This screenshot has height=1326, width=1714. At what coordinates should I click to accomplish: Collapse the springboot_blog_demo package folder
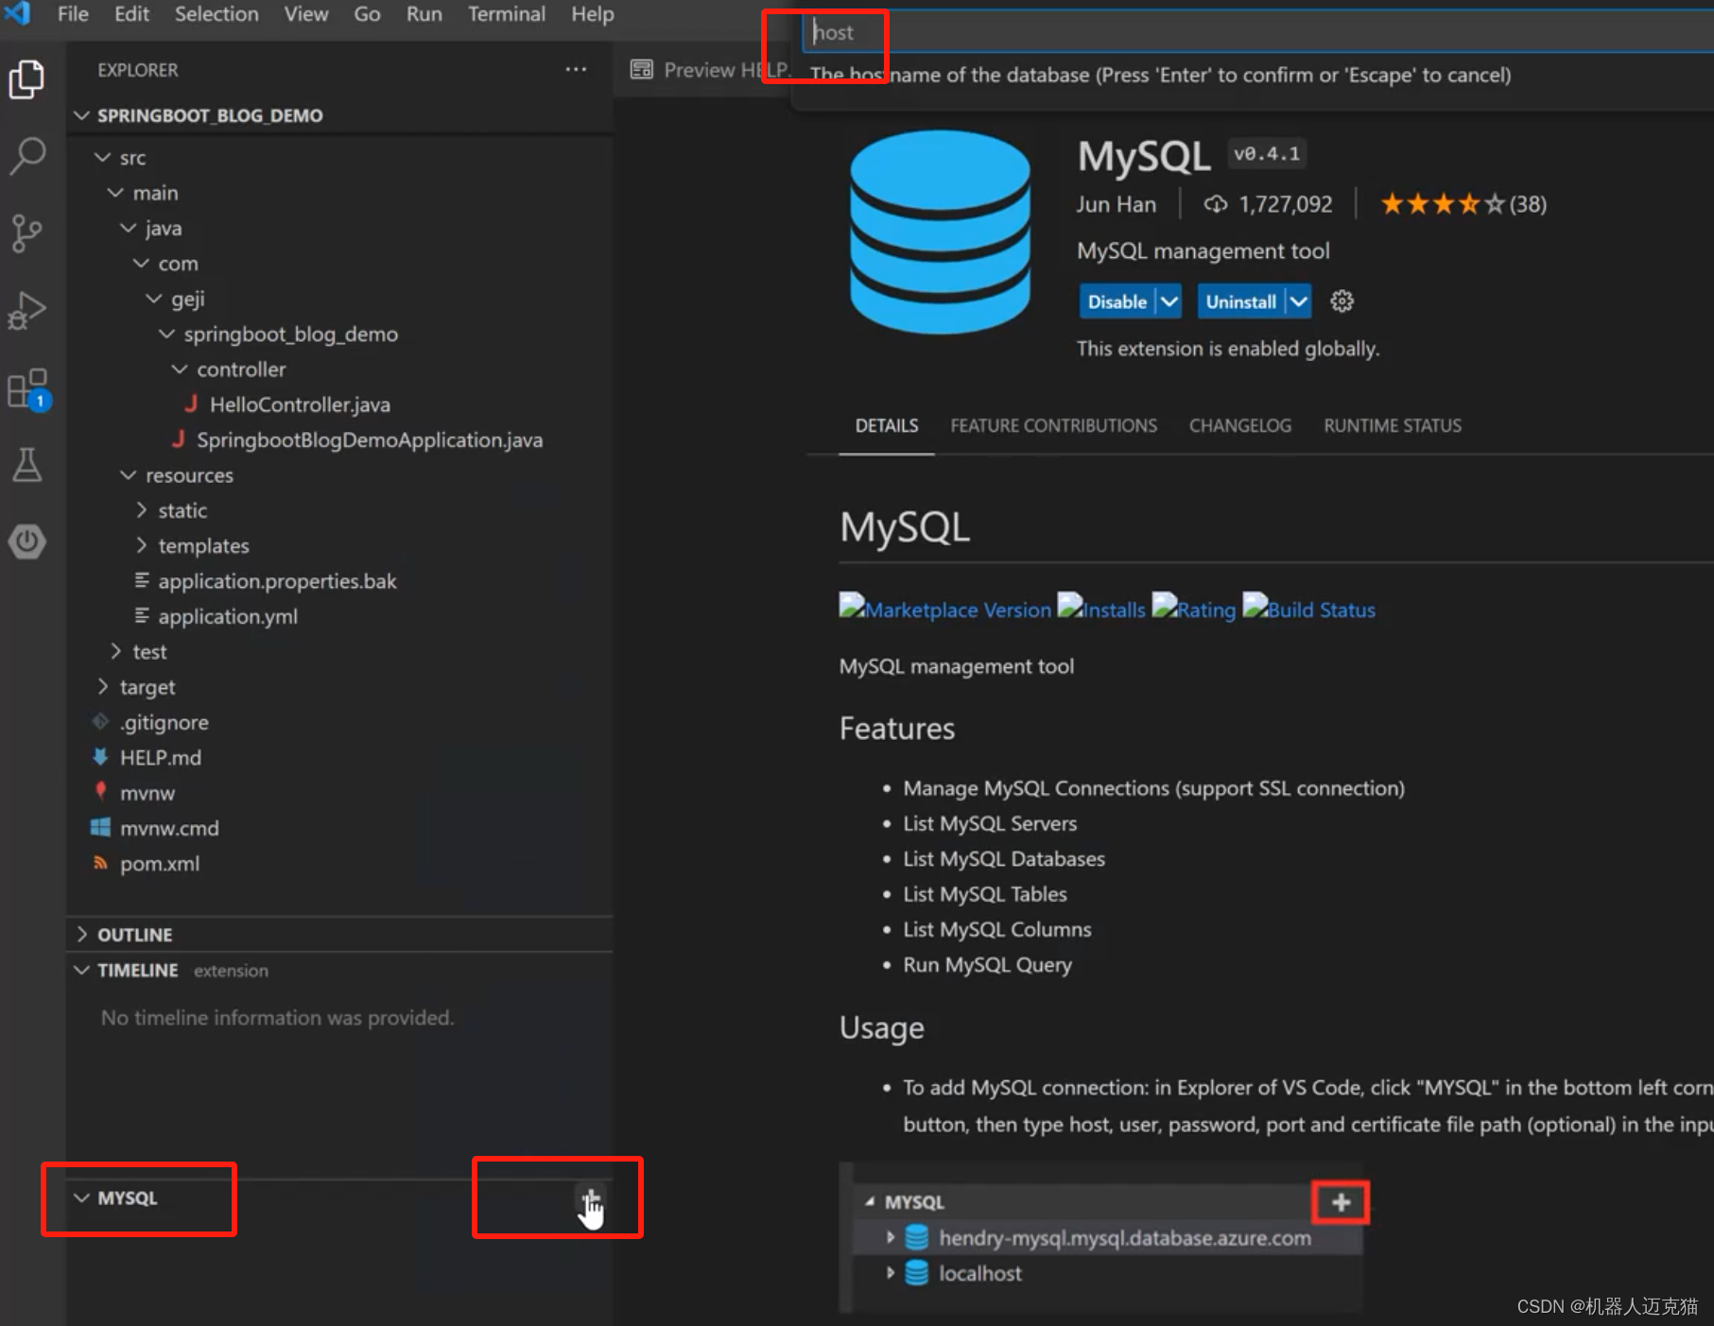tap(166, 334)
